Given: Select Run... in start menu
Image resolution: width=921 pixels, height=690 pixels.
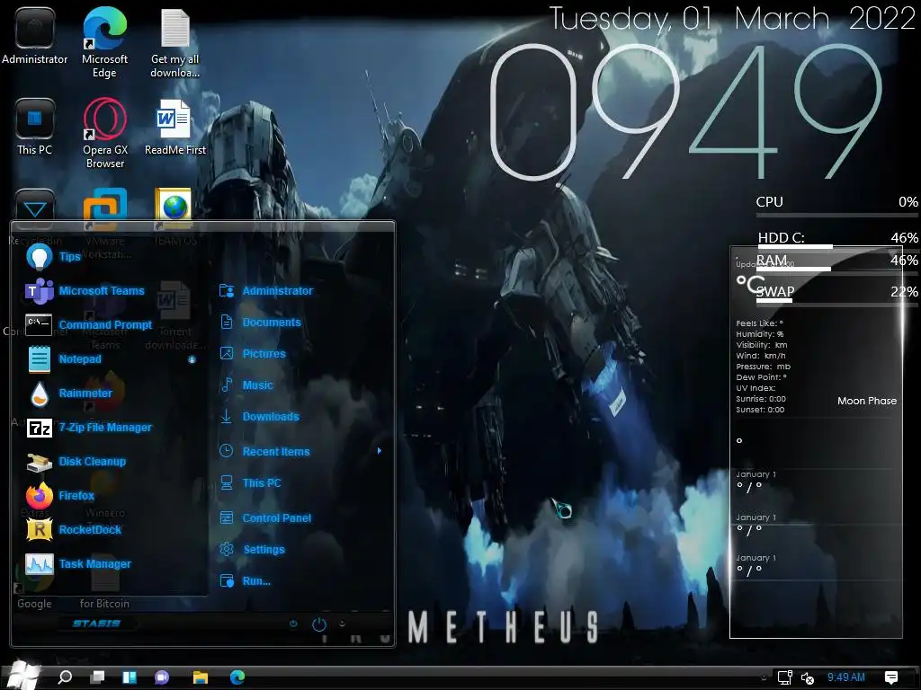Looking at the screenshot, I should [x=245, y=581].
